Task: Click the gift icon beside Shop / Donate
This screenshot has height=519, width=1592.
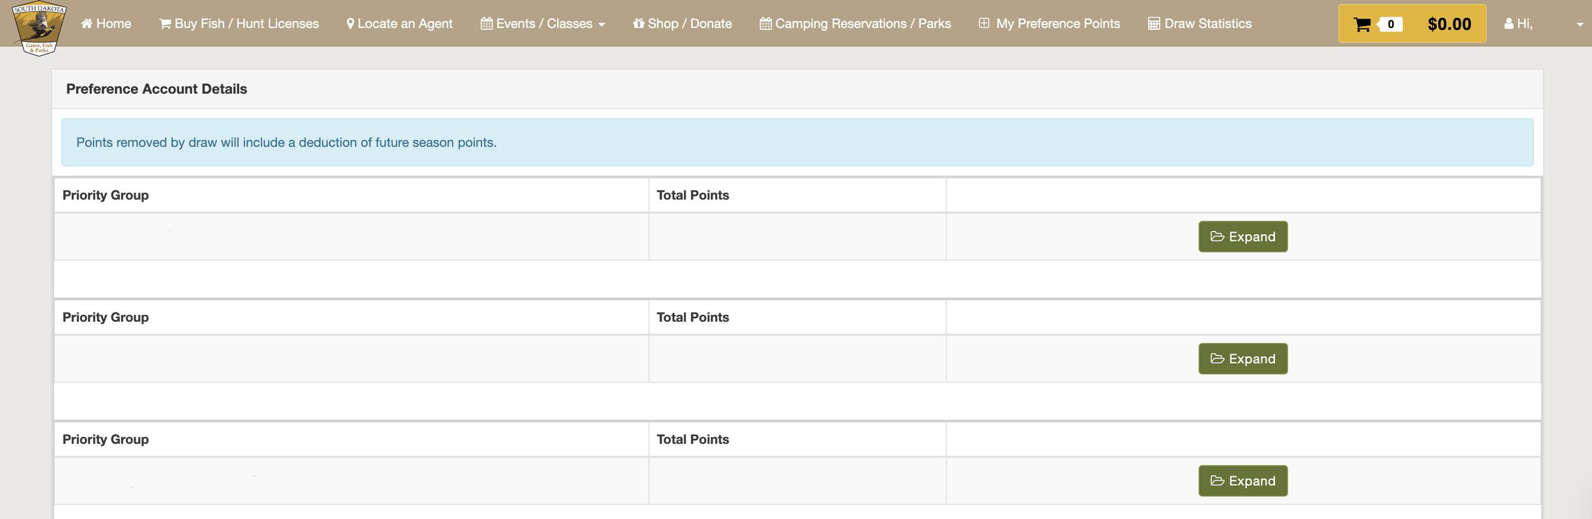Action: coord(639,24)
